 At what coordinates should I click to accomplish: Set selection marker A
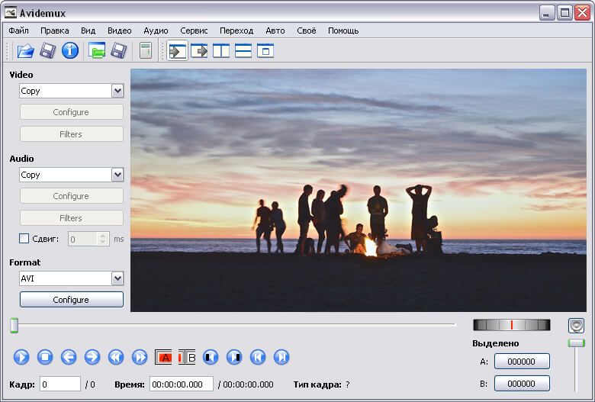point(163,357)
